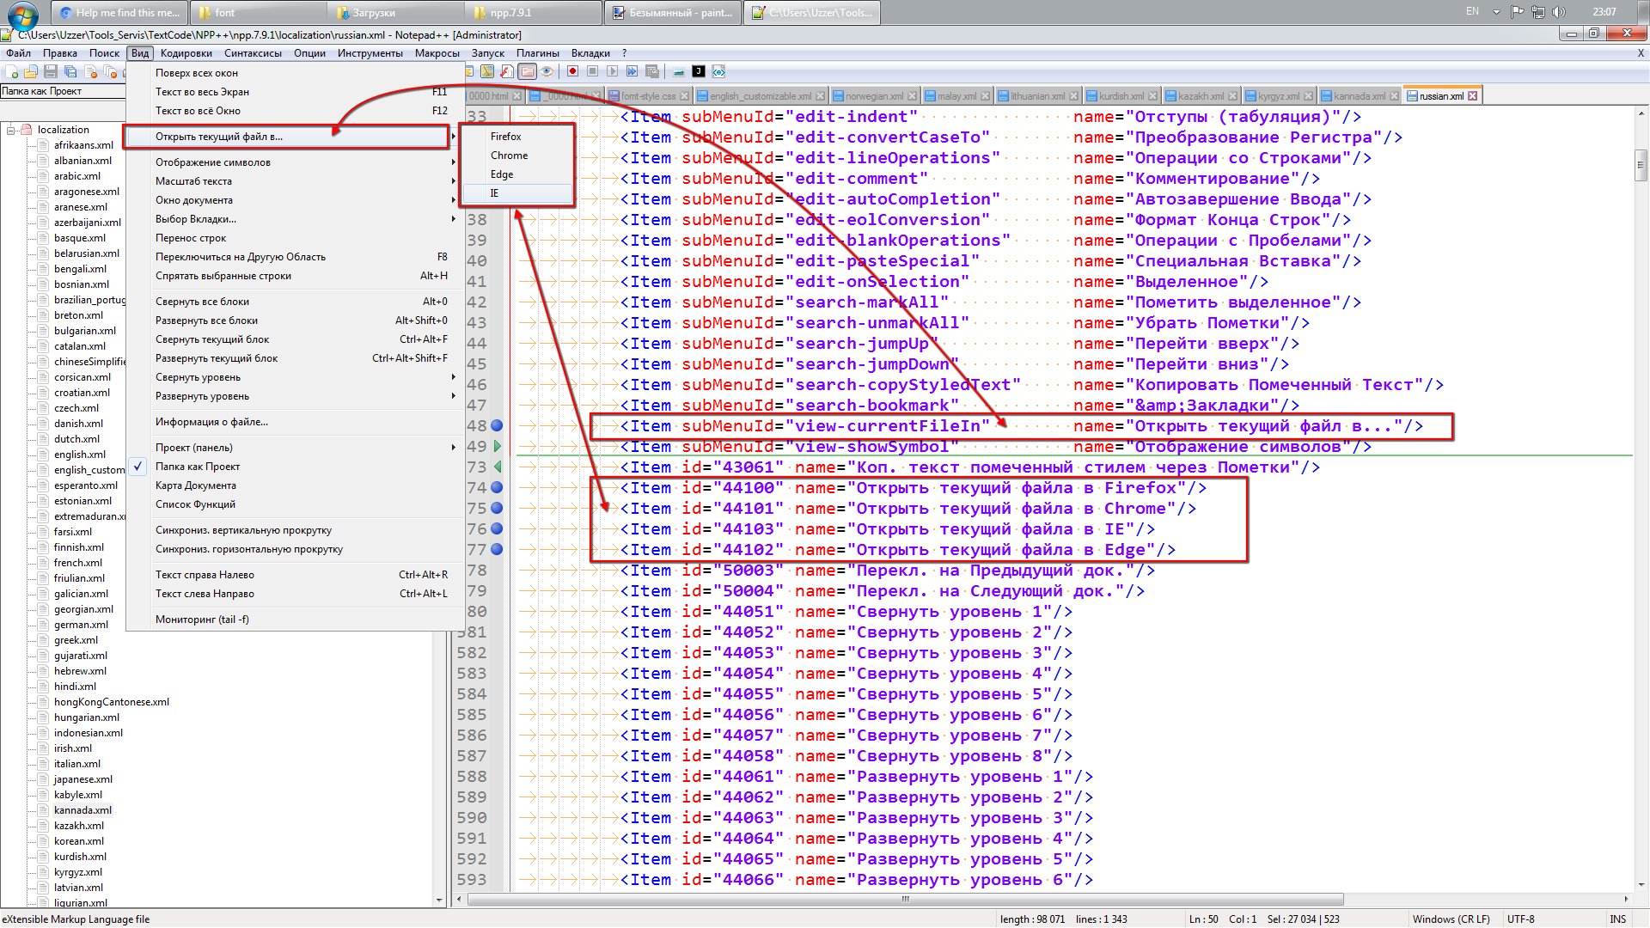Click the network icon in system tray
Viewport: 1650px width, 928px height.
[1538, 12]
